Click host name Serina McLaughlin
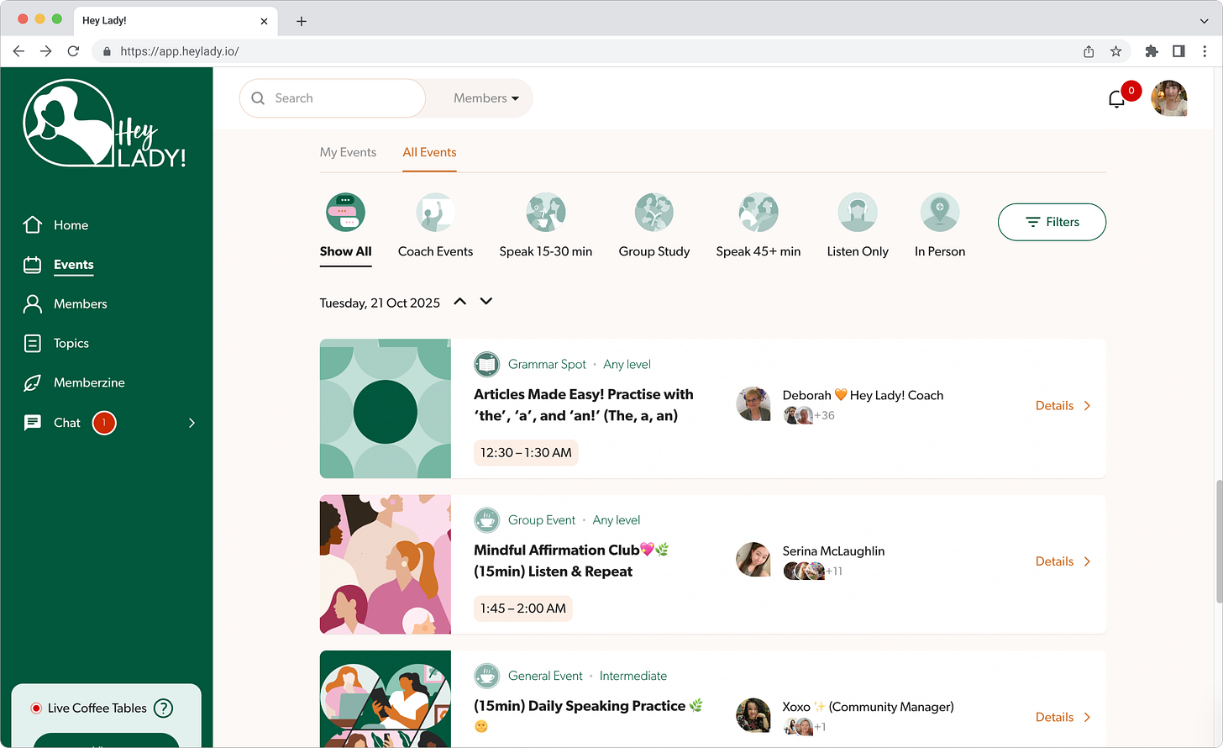1223x748 pixels. click(x=833, y=551)
